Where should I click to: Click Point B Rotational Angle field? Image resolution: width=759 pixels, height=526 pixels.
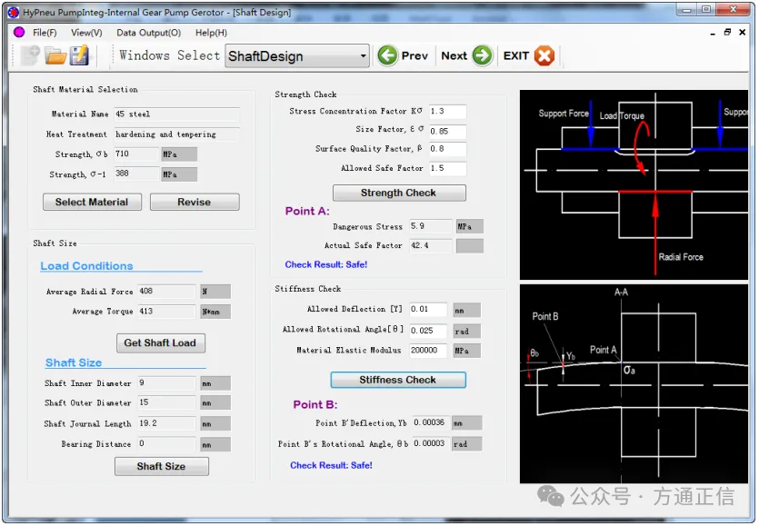click(x=431, y=443)
